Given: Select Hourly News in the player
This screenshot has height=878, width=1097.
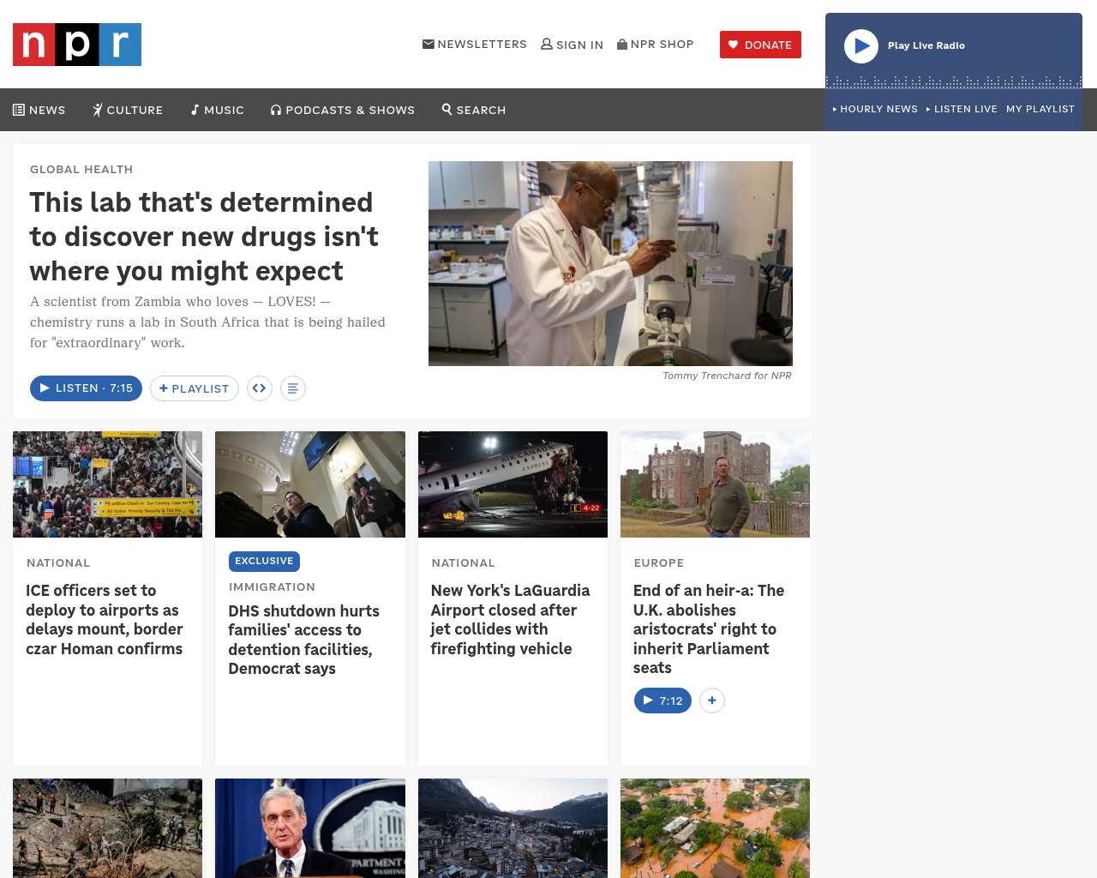Looking at the screenshot, I should click(875, 109).
